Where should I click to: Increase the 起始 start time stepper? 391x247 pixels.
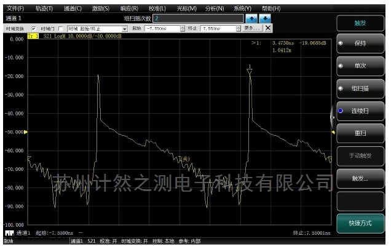(182, 27)
